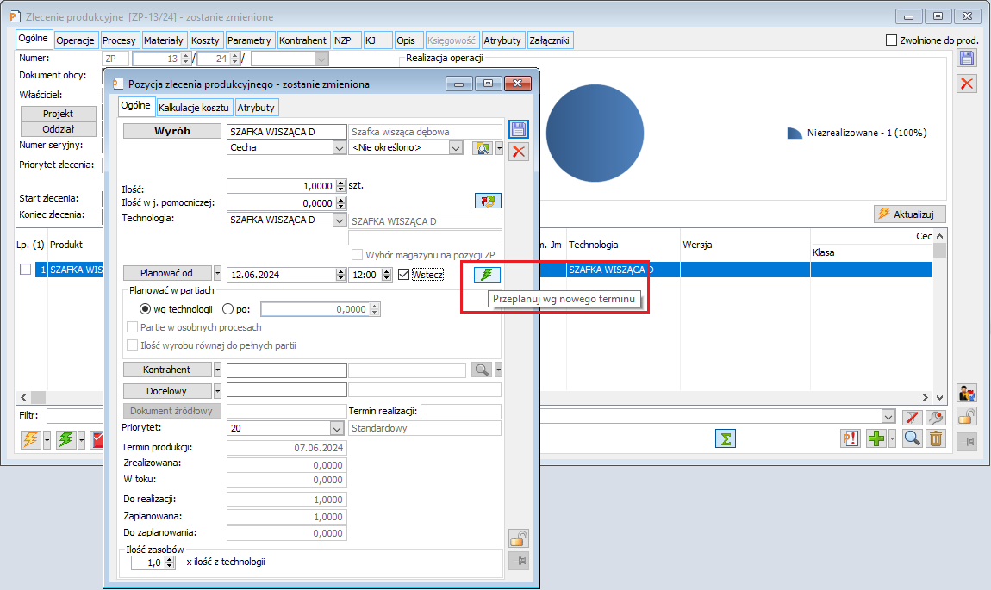Image resolution: width=991 pixels, height=590 pixels.
Task: Click the Projekt button
Action: (58, 114)
